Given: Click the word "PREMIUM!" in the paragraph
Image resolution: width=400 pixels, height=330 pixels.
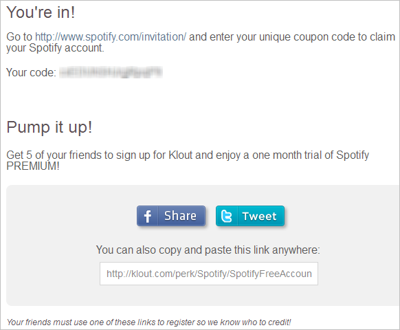Looking at the screenshot, I should tap(33, 166).
